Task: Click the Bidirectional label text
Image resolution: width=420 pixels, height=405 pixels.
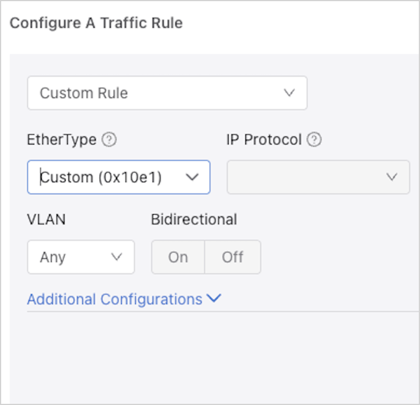Action: [194, 219]
